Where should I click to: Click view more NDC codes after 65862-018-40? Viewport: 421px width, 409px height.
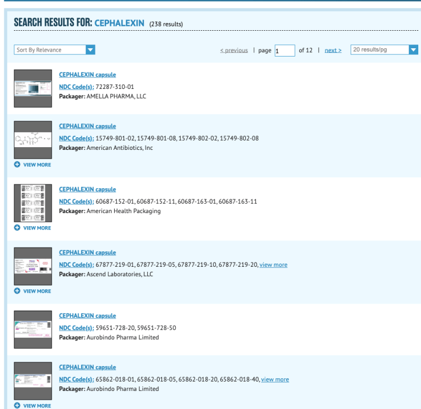click(274, 379)
